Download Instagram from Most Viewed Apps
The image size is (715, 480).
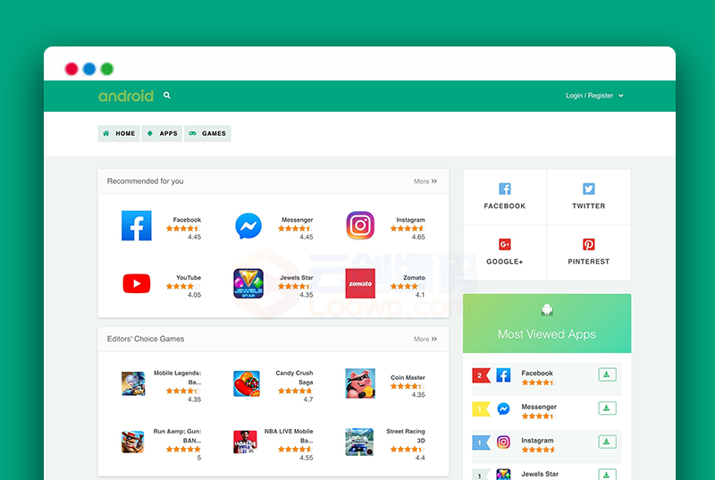[x=607, y=442]
